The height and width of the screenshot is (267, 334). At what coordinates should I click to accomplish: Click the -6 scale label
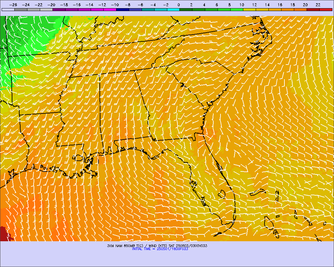tap(140, 5)
